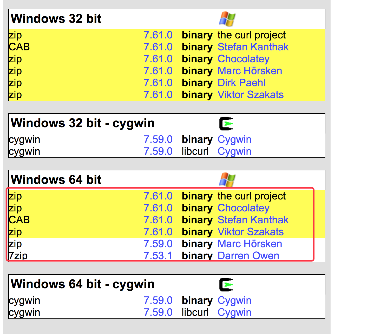Click the 'Windows 64 bit' section heading

(56, 180)
